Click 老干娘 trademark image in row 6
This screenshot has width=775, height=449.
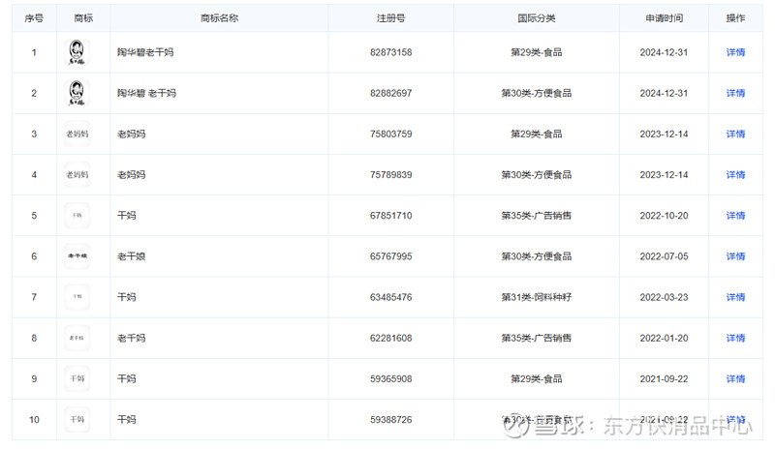pos(77,256)
